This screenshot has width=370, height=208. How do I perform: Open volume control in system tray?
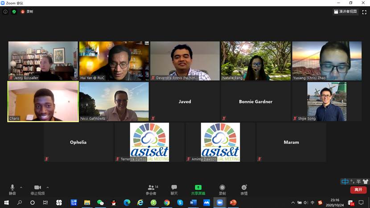pos(306,203)
